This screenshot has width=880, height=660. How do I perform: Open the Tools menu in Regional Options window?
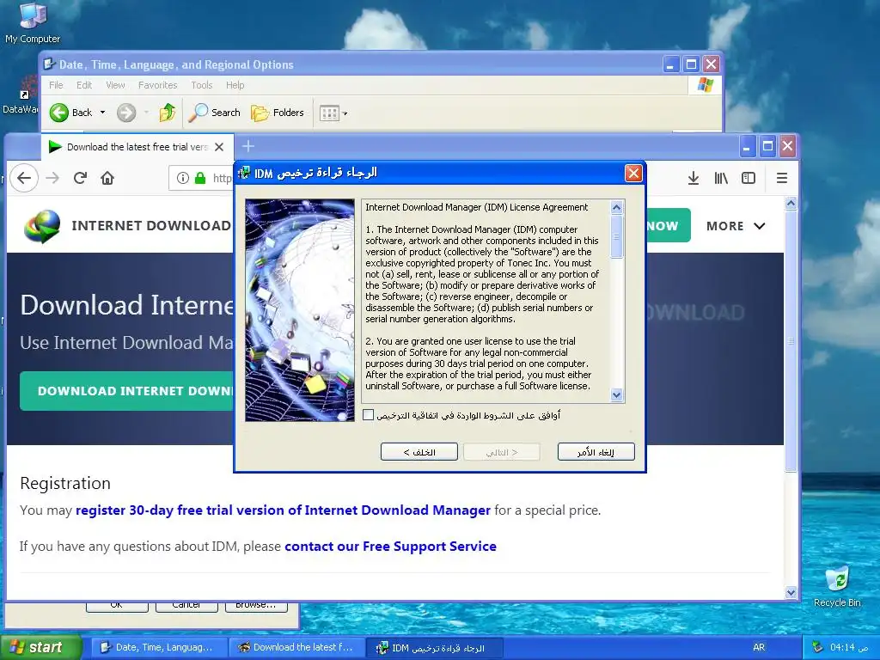click(201, 85)
